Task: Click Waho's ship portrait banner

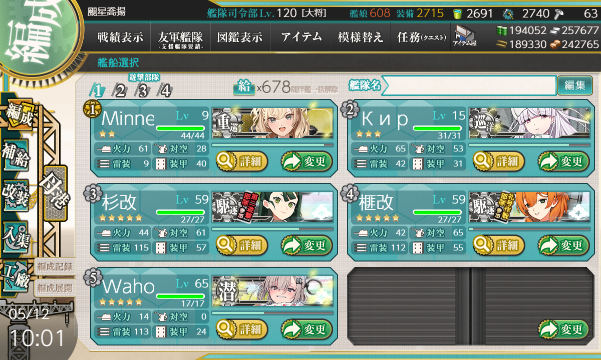Action: pos(272,291)
